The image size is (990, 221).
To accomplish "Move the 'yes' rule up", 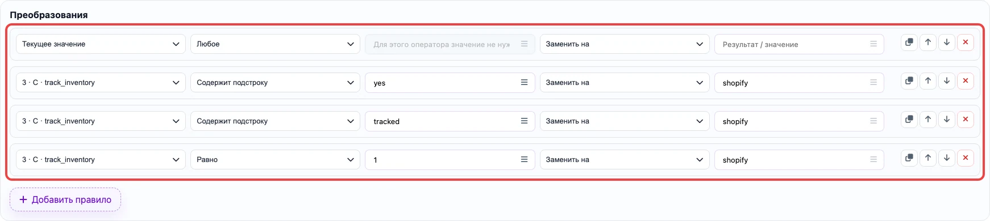I will 928,81.
